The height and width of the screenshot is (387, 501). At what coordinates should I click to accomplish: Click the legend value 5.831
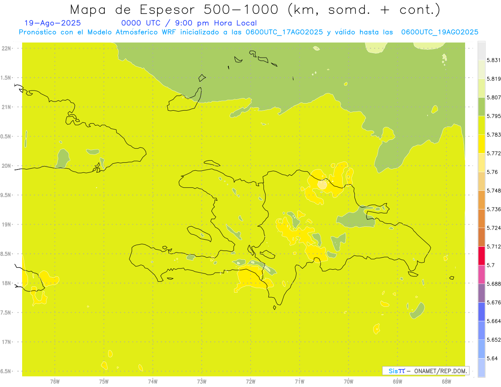click(493, 60)
